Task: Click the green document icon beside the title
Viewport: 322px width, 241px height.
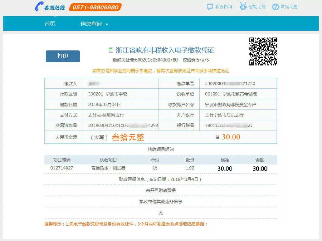Action: coord(111,50)
